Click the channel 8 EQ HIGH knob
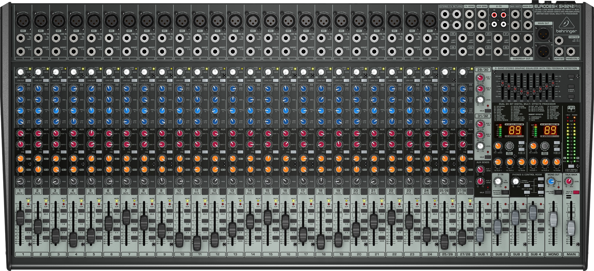The image size is (594, 271). click(x=144, y=88)
